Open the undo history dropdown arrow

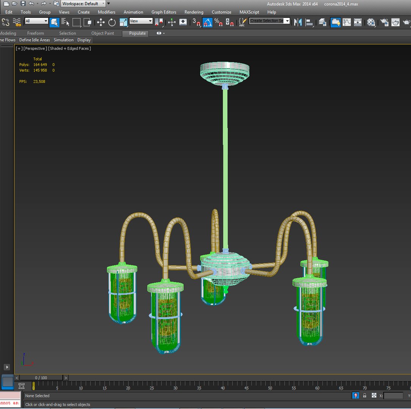tap(38, 4)
